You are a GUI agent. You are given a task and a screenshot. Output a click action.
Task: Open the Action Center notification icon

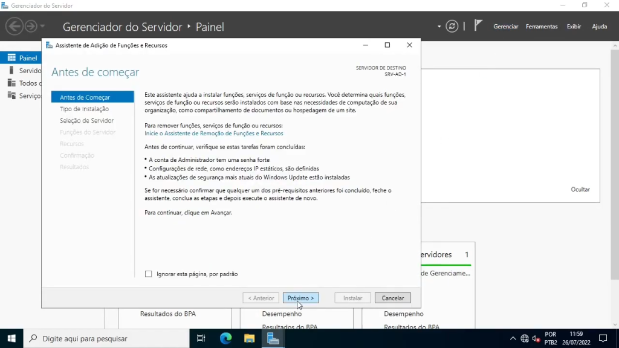603,338
